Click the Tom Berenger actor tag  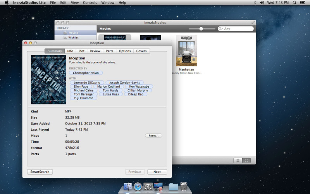tap(84, 94)
